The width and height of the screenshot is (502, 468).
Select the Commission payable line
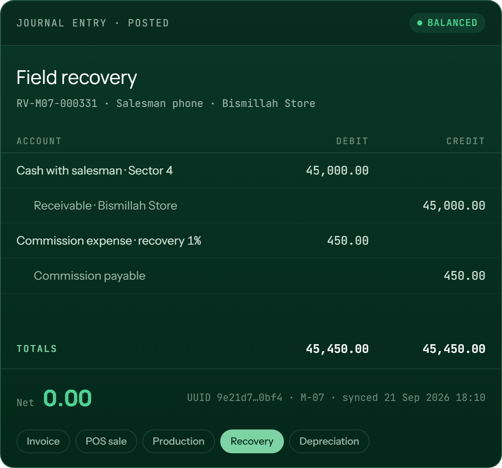(251, 276)
